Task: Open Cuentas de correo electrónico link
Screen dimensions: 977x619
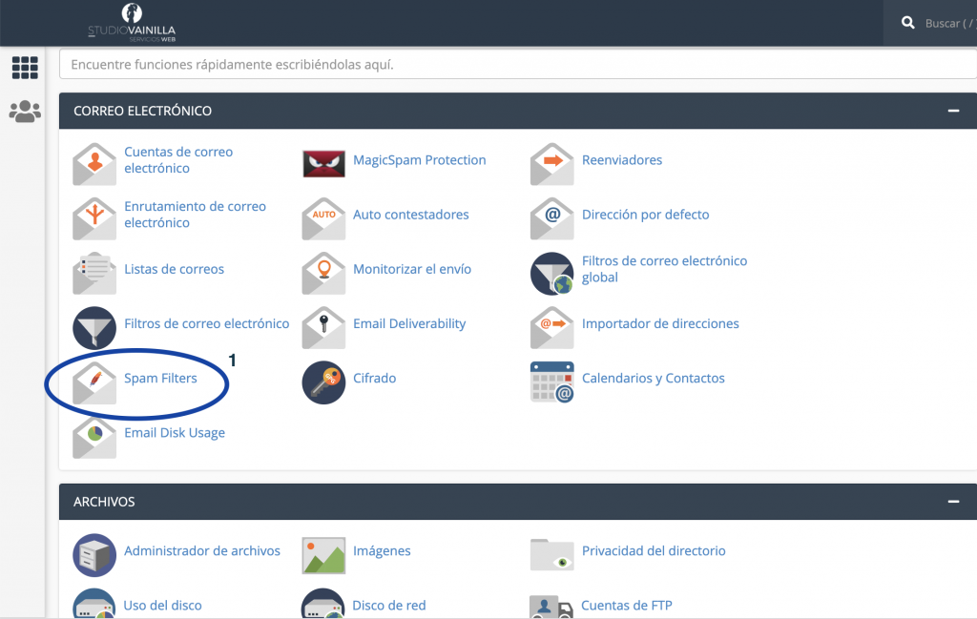Action: 178,160
